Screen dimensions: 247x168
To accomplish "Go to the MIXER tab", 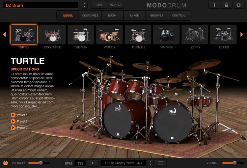I will tap(134, 15).
